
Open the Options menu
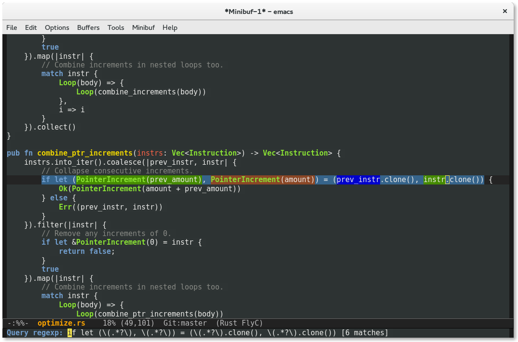(x=57, y=27)
